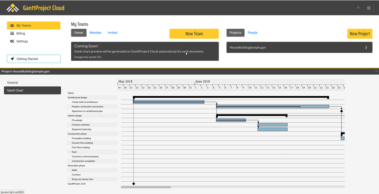379x194 pixels.
Task: Click Agreement on architectural plan milestone diamond
Action: click(x=341, y=111)
